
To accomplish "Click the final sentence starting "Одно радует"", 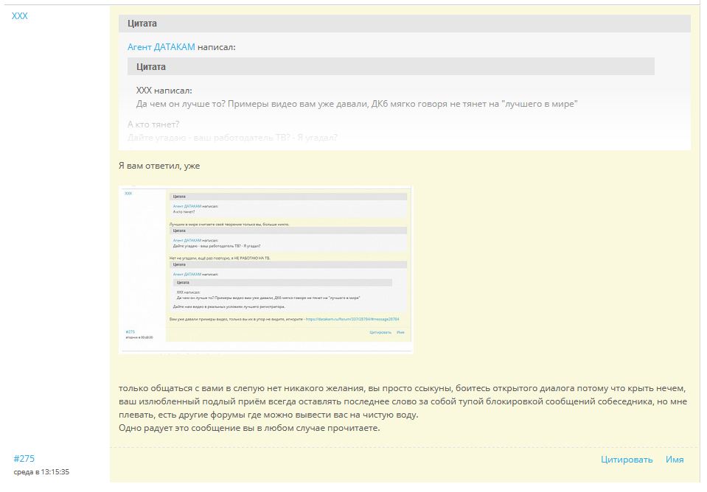I will [x=249, y=428].
